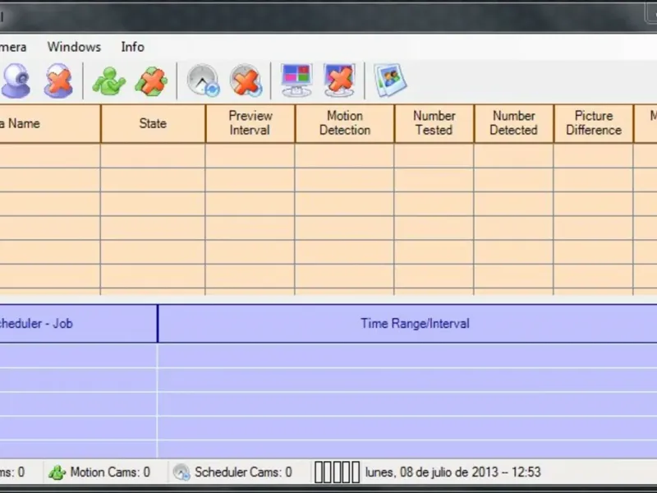The image size is (657, 493).
Task: Click the Preview Interval column header
Action: click(x=250, y=123)
